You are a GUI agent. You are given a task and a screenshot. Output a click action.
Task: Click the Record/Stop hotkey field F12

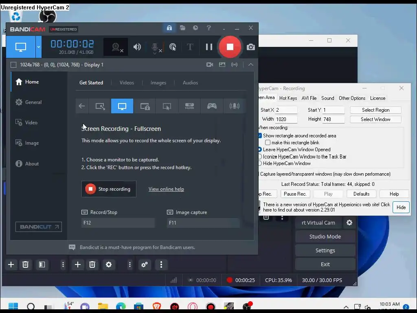118,223
